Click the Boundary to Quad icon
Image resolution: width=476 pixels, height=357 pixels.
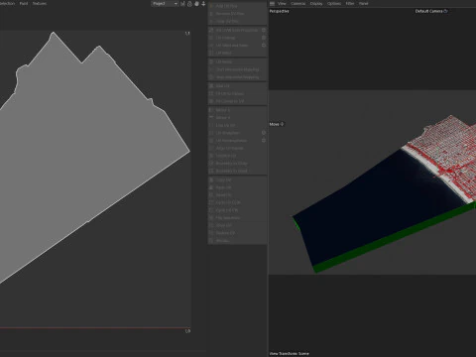point(211,171)
